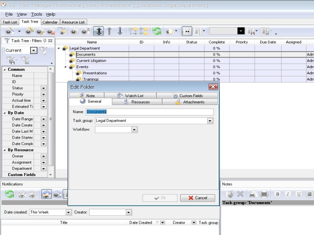The height and width of the screenshot is (235, 314).
Task: Open the Workflow dropdown
Action: point(134,129)
